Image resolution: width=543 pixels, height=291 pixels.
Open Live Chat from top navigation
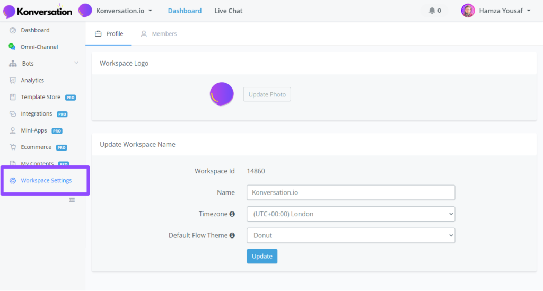228,11
